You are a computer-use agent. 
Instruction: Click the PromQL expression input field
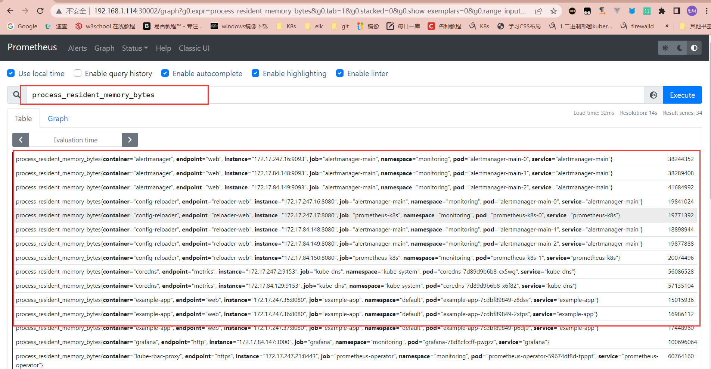click(x=335, y=95)
